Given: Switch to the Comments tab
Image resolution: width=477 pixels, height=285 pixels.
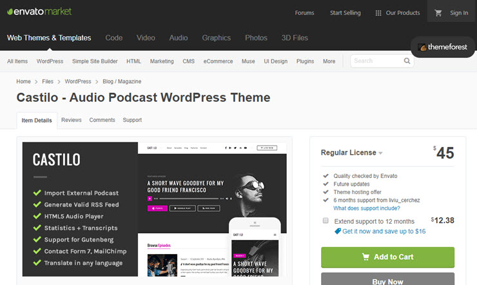Looking at the screenshot, I should pos(102,120).
